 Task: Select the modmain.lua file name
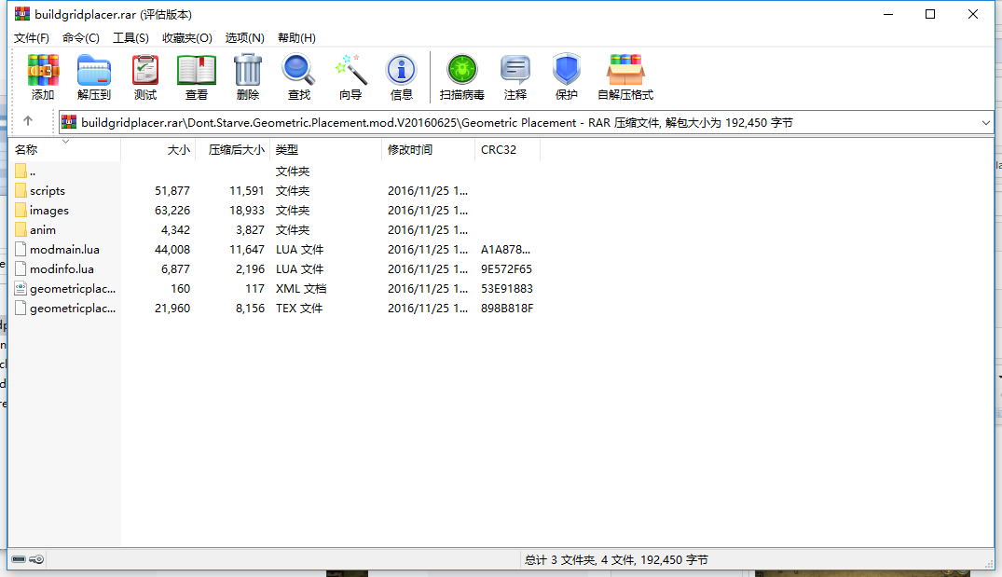click(64, 249)
